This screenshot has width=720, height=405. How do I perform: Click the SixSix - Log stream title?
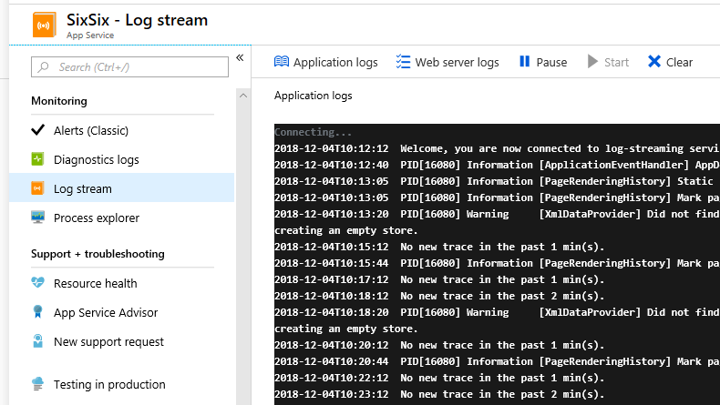tap(137, 20)
